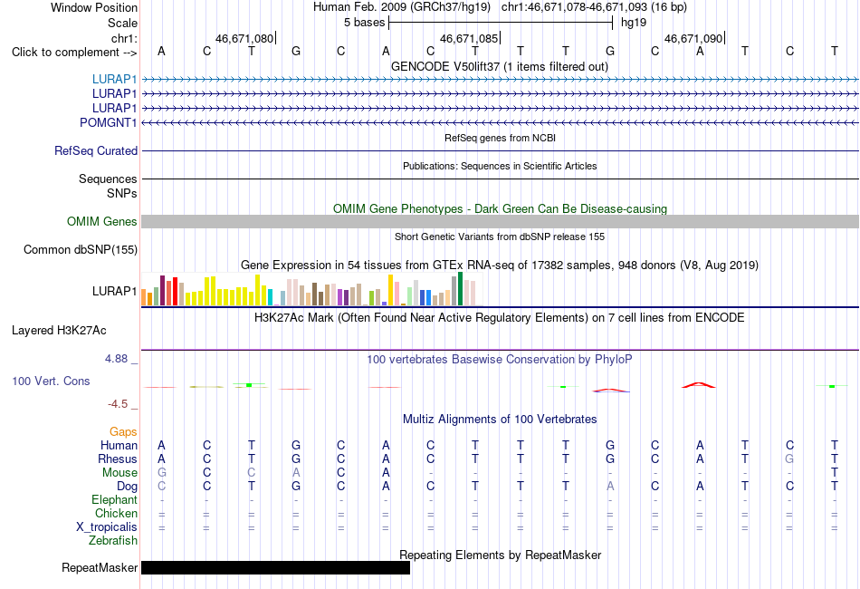The width and height of the screenshot is (860, 589).
Task: Click the Human species row label
Action: 119,445
